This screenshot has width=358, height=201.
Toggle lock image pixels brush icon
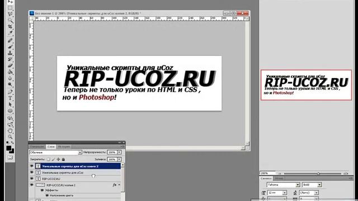tap(53, 159)
